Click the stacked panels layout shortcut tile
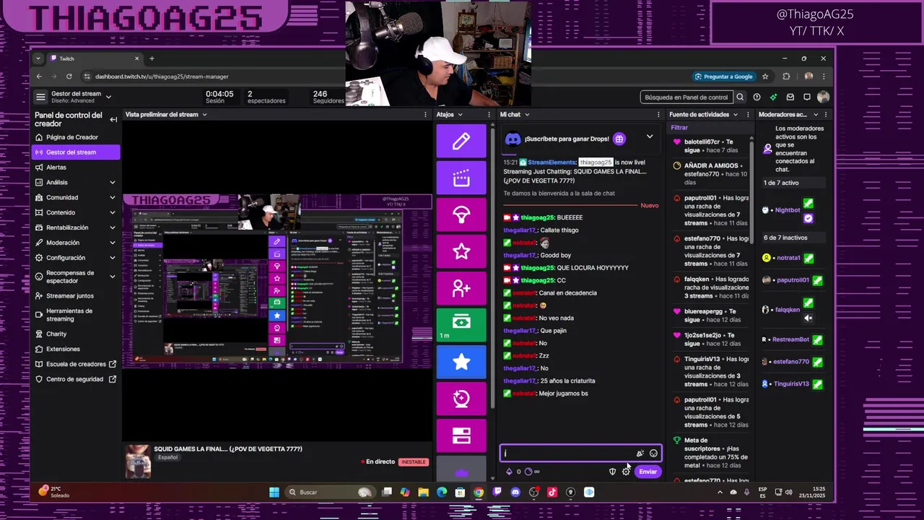Image resolution: width=924 pixels, height=520 pixels. tap(461, 435)
